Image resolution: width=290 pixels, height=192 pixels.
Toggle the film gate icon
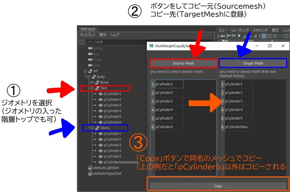[269, 36]
